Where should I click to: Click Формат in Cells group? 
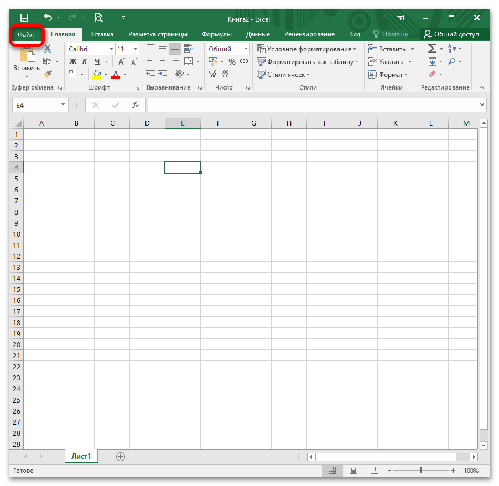(388, 75)
